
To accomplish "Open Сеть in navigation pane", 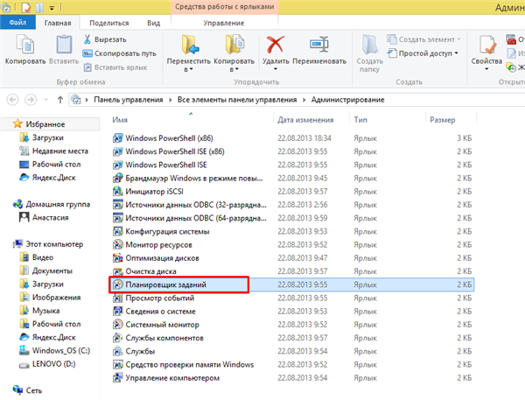I will [x=34, y=390].
